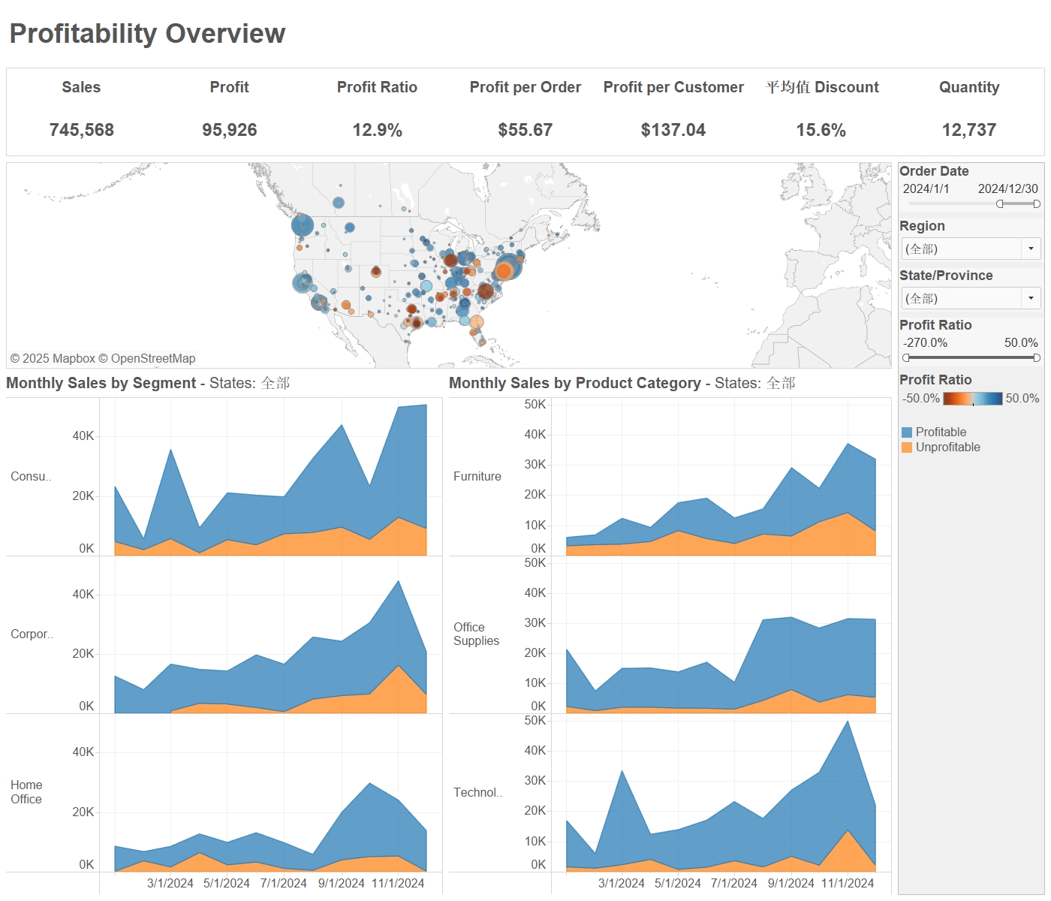Screen dimensions: 1051x901
Task: Click the Order Date slider end handle
Action: [x=1037, y=204]
